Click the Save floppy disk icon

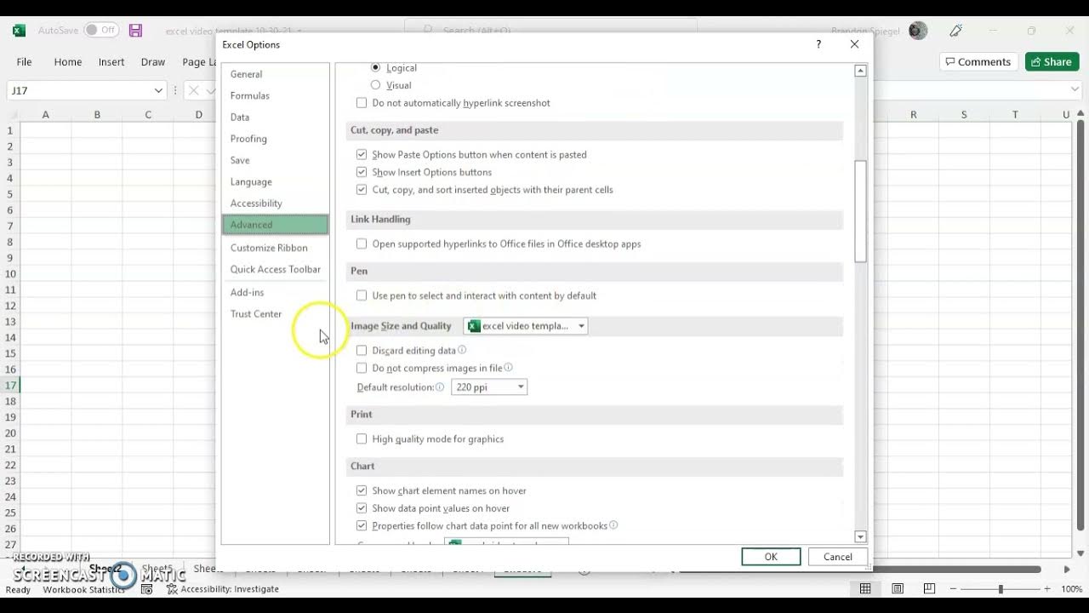click(x=135, y=31)
